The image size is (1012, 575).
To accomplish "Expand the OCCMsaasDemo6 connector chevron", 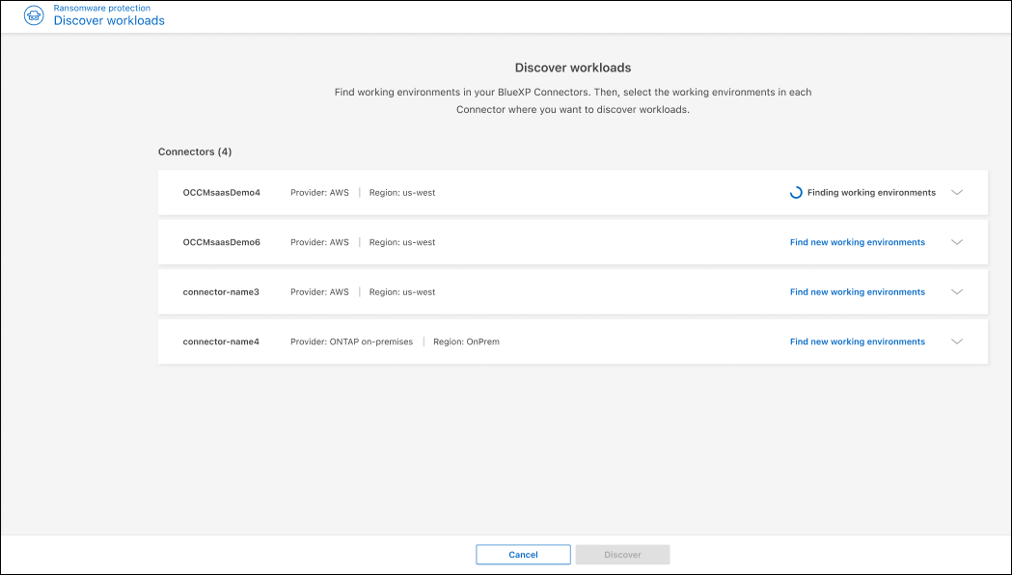I will pyautogui.click(x=957, y=242).
